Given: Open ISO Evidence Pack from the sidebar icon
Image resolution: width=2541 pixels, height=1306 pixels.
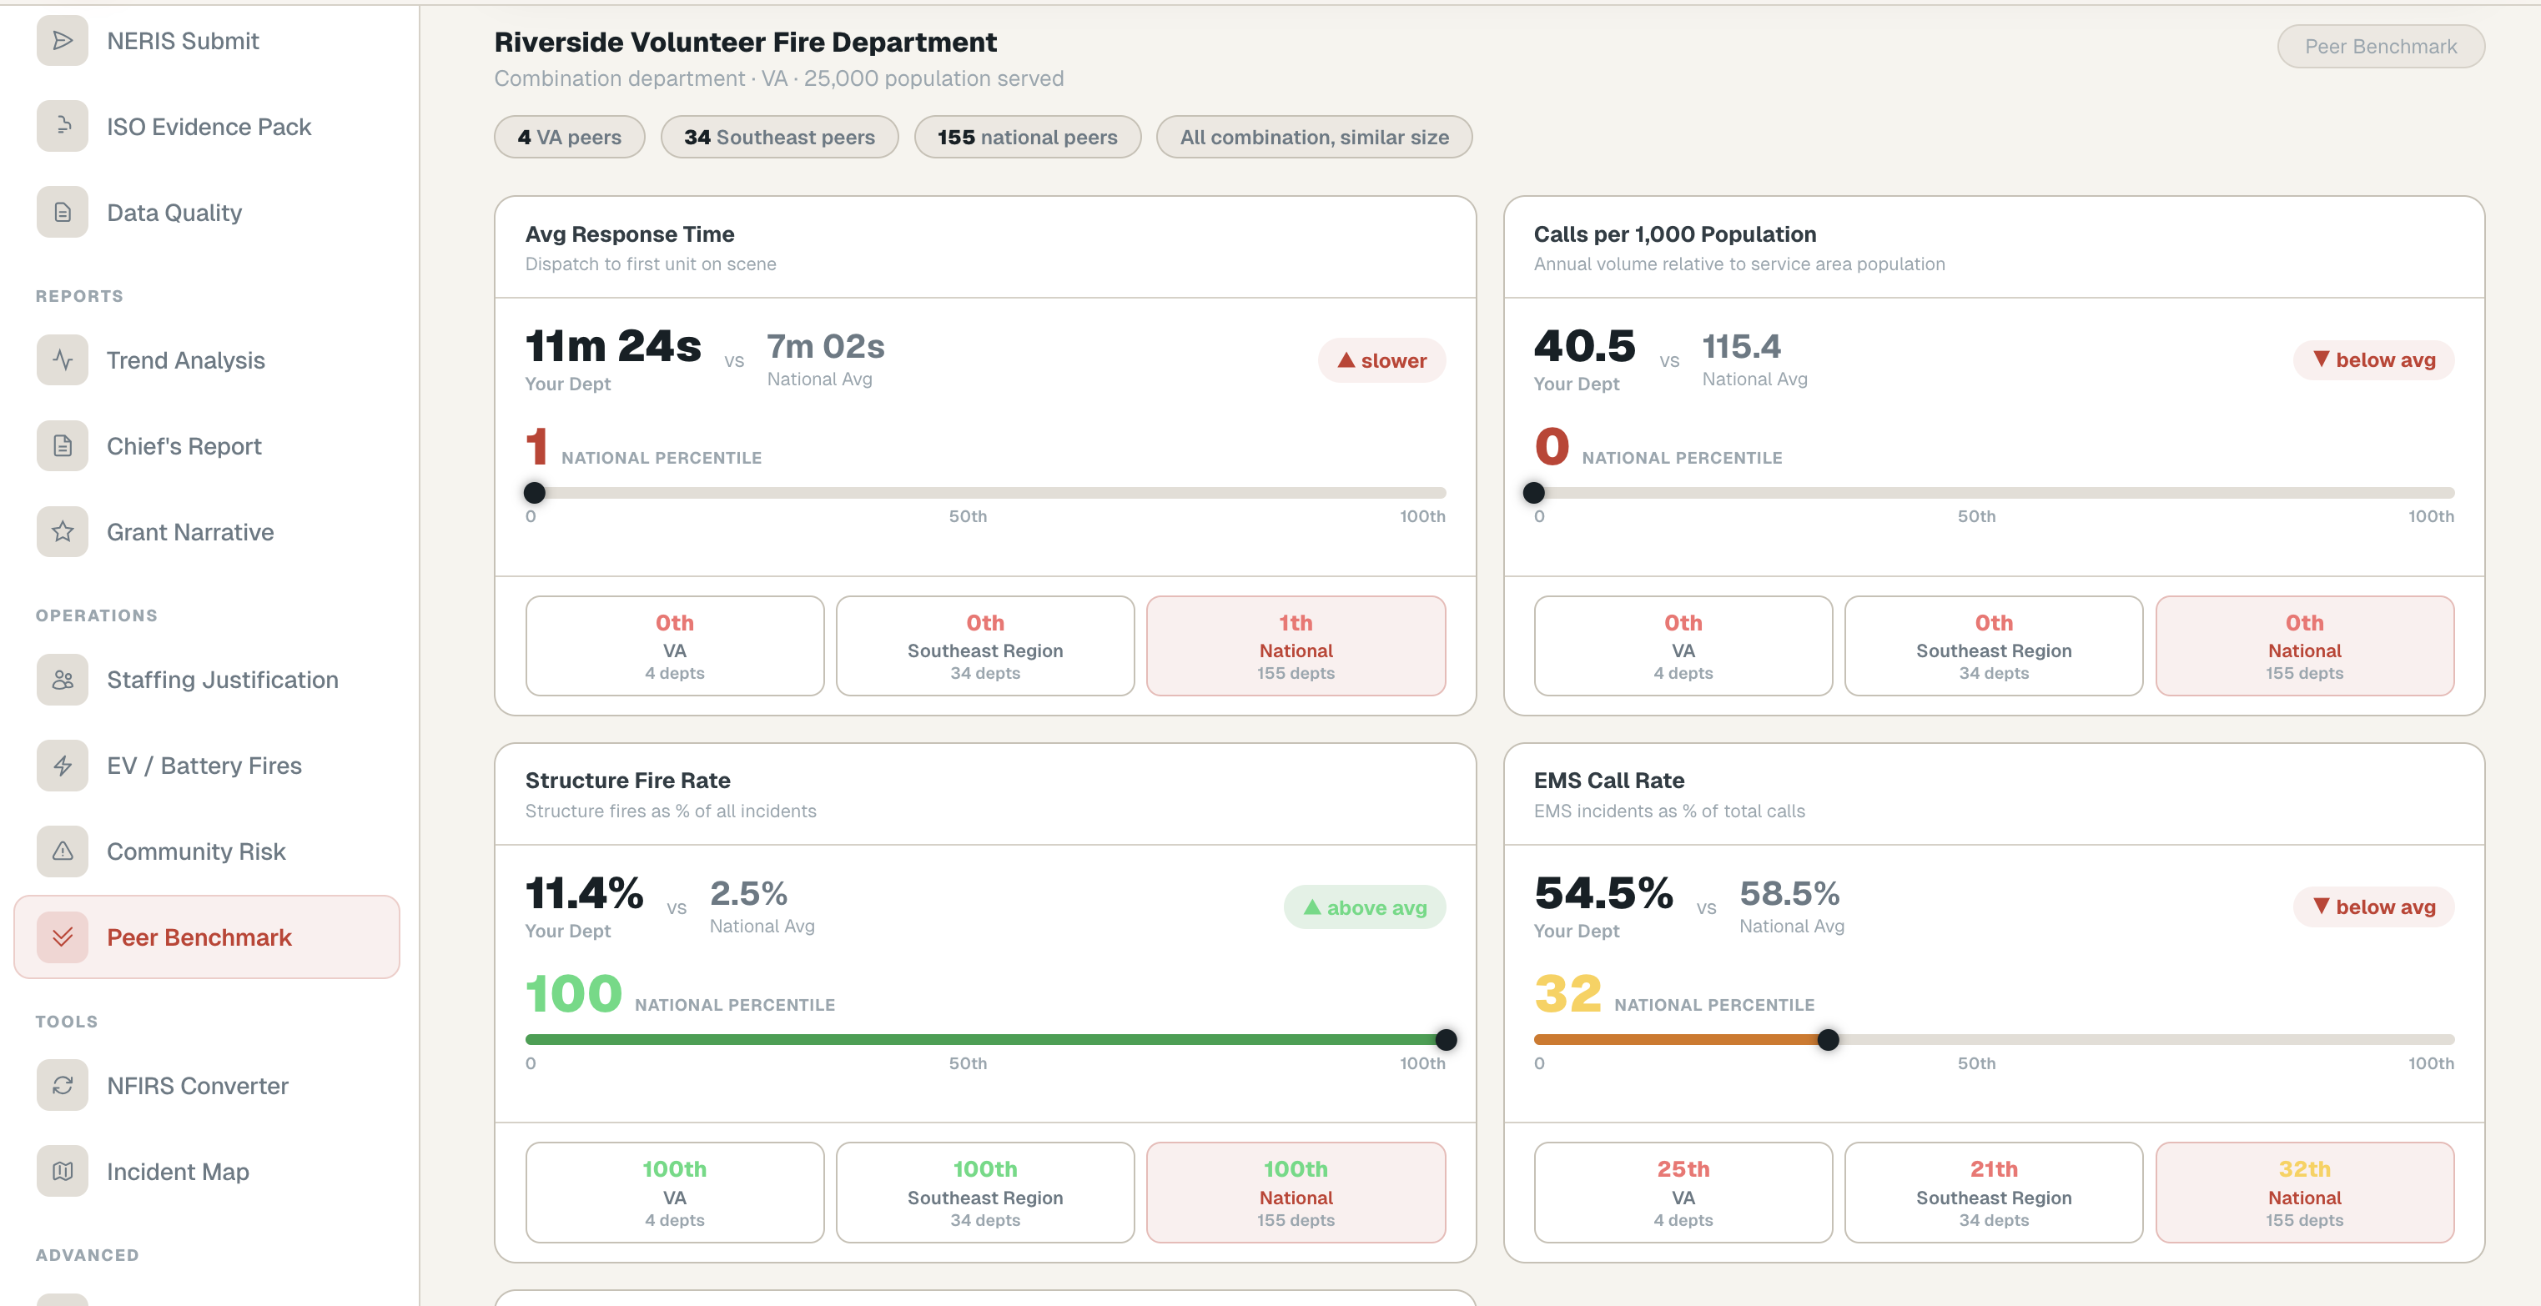Looking at the screenshot, I should 62,126.
